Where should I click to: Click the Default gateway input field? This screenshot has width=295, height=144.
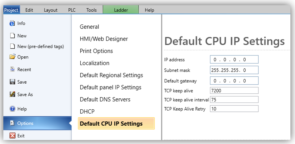[234, 81]
